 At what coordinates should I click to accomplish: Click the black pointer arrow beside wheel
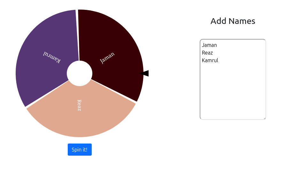(x=144, y=73)
